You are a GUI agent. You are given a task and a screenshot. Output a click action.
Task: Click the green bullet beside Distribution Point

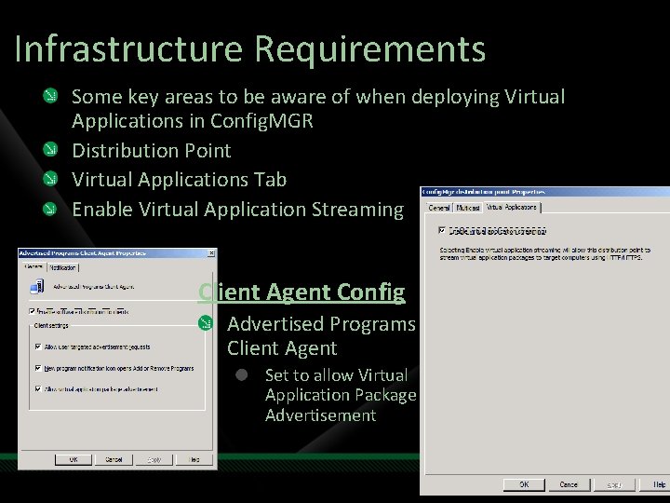[x=50, y=149]
